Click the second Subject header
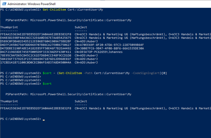The image size is (211, 138). click(x=81, y=101)
